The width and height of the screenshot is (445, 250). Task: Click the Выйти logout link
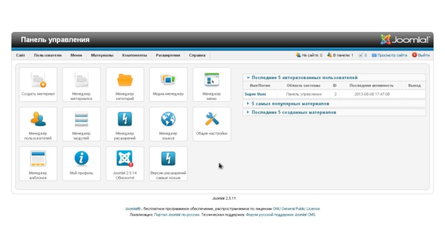pyautogui.click(x=423, y=56)
